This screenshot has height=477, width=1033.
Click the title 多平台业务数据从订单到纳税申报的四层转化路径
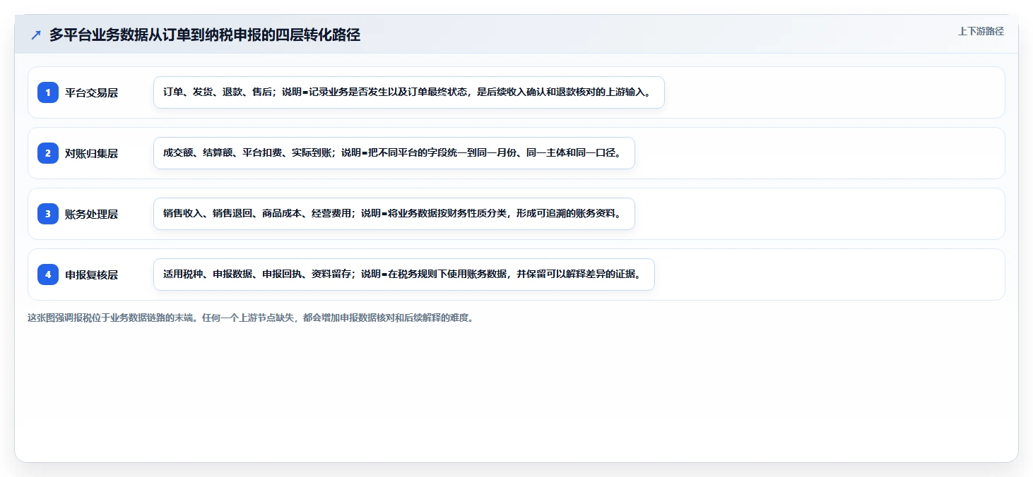(x=205, y=35)
